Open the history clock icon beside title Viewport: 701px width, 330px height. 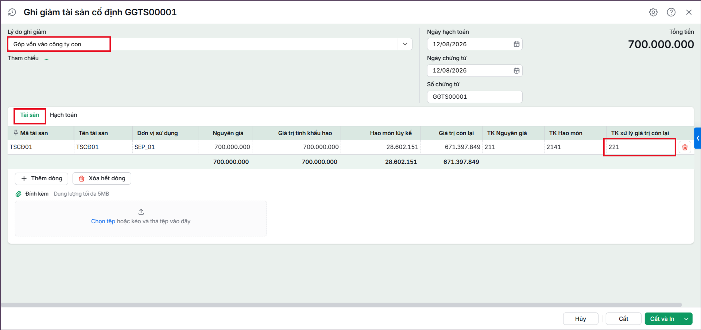12,12
